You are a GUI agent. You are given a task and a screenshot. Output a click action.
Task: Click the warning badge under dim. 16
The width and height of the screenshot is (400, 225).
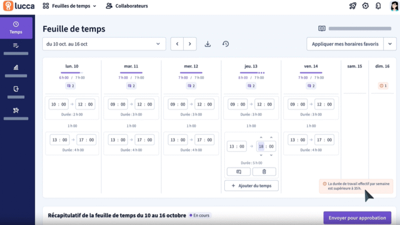click(x=383, y=86)
